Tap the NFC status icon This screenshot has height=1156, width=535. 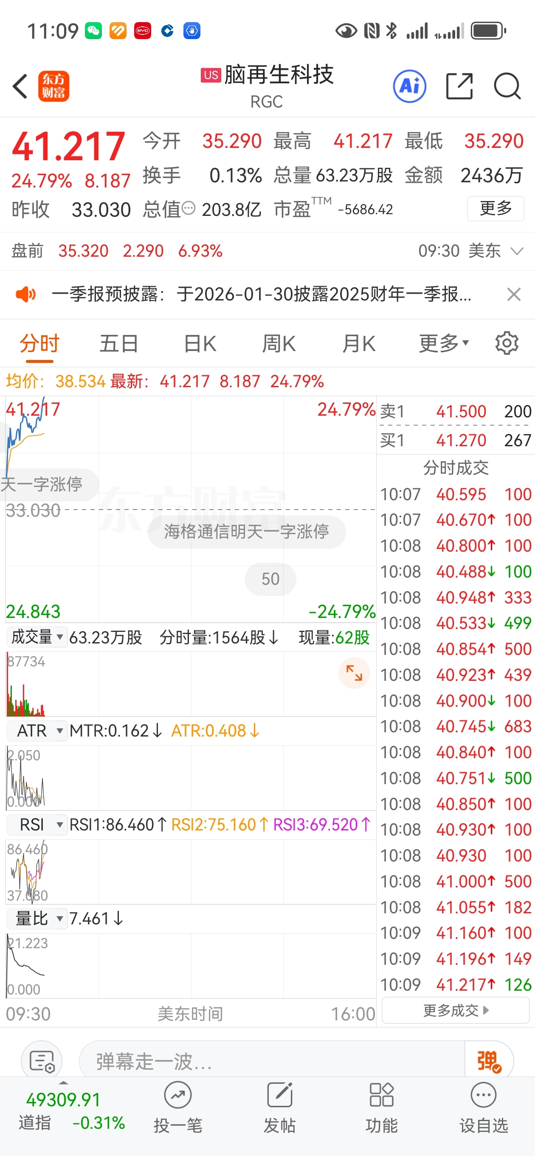(372, 31)
